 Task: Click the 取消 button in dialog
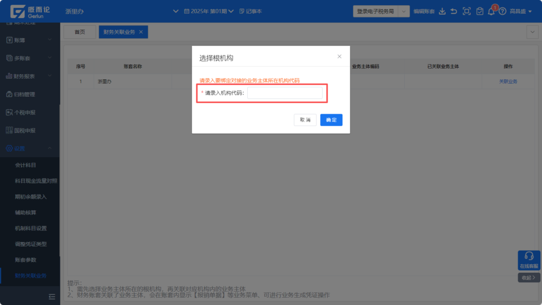305,120
